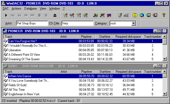Select track 'Dreaming Of The Queen'
The height and width of the screenshot is (104, 170).
[x=24, y=59]
